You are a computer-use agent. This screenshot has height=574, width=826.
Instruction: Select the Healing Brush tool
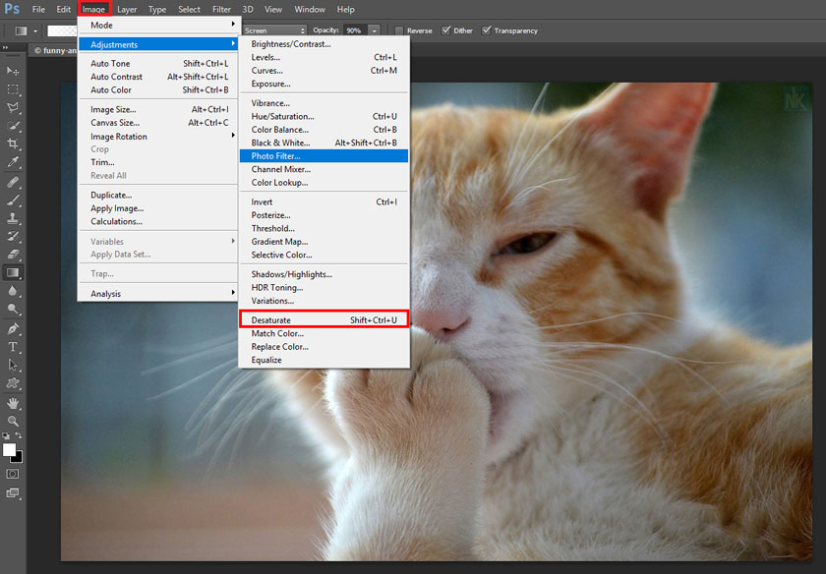(13, 182)
